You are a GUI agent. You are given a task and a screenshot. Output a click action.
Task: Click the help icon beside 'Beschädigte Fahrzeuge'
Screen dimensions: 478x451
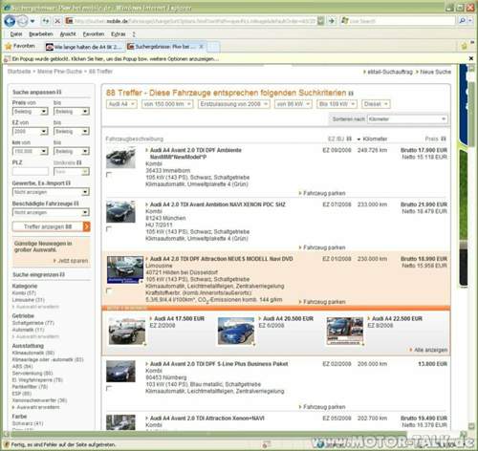pyautogui.click(x=76, y=204)
